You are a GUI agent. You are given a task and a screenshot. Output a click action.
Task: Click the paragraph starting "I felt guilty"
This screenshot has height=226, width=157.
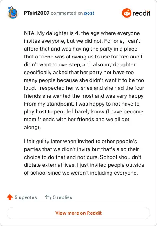pyautogui.click(x=84, y=157)
